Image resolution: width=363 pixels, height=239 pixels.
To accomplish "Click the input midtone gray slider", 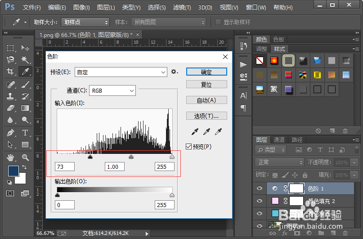I will (131, 157).
